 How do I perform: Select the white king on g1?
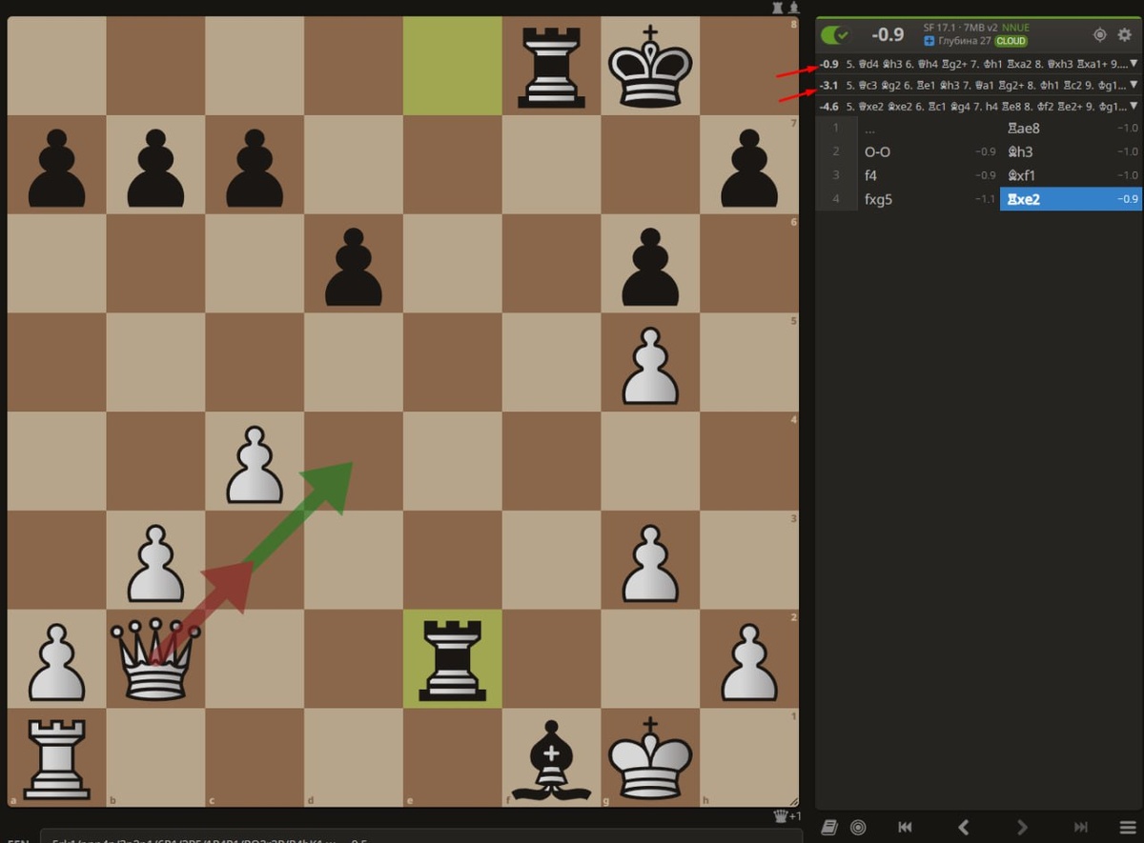pyautogui.click(x=651, y=758)
